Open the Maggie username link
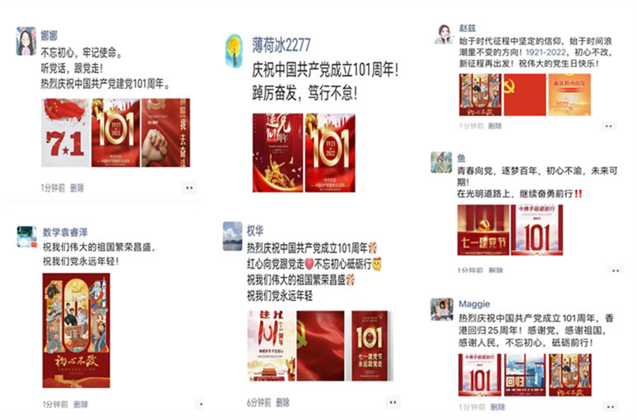The height and width of the screenshot is (420, 637). (474, 304)
